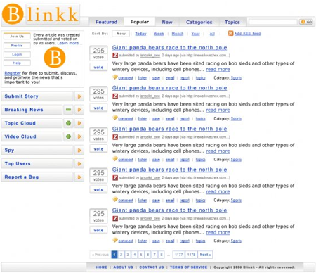The height and width of the screenshot is (273, 316).
Task: Open the Featured tab
Action: 106,22
